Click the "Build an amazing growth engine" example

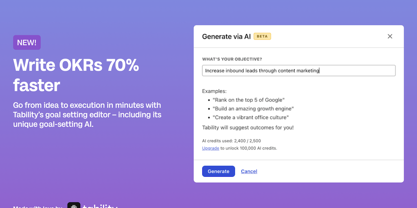[253, 109]
